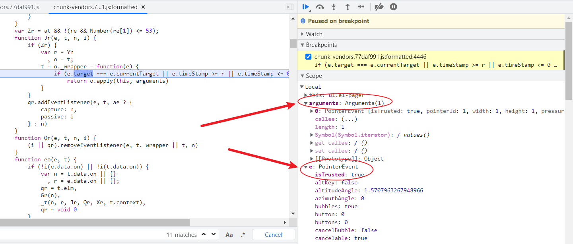Expand the 'get callee' entry
The width and height of the screenshot is (573, 244).
312,143
